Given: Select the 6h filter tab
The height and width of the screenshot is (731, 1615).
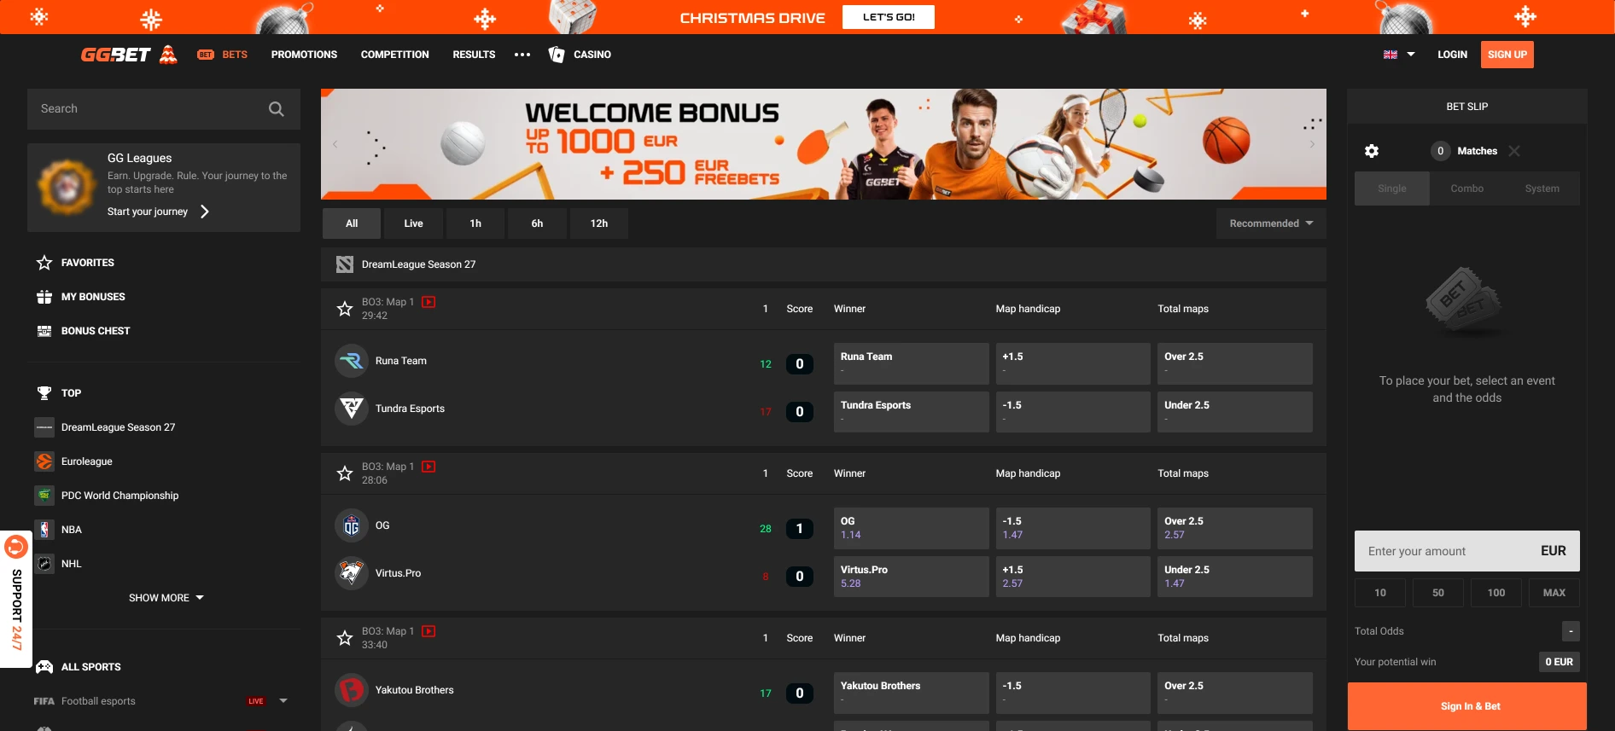Looking at the screenshot, I should [x=537, y=223].
